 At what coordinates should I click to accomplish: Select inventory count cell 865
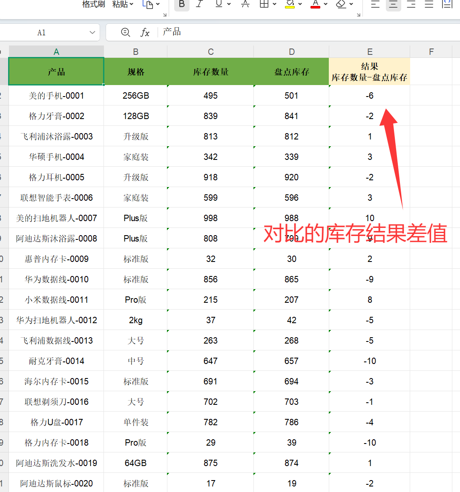(292, 279)
